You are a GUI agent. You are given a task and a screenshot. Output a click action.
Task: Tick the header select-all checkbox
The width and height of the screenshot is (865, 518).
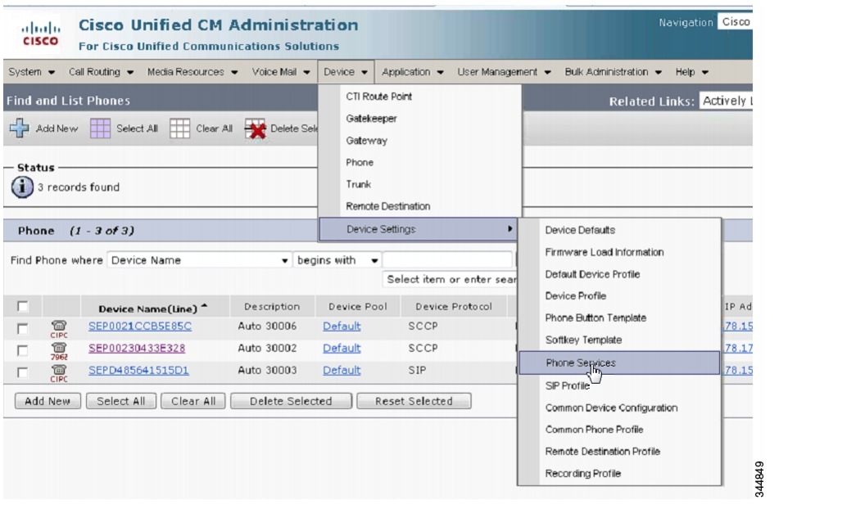(x=22, y=306)
